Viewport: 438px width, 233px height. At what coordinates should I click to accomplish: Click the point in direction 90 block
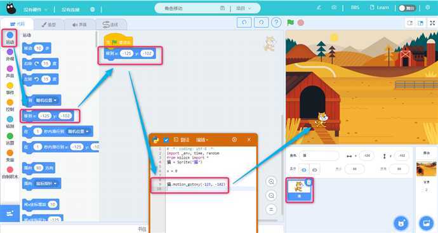click(x=39, y=168)
